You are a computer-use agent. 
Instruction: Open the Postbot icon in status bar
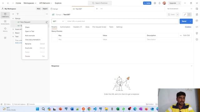(150, 104)
